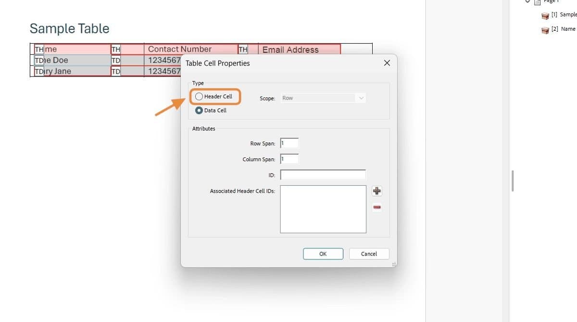This screenshot has height=322, width=577.
Task: Click the container box icon next to [1] Sample
Action: point(545,15)
